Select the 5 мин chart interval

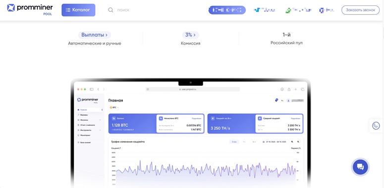click(x=234, y=142)
